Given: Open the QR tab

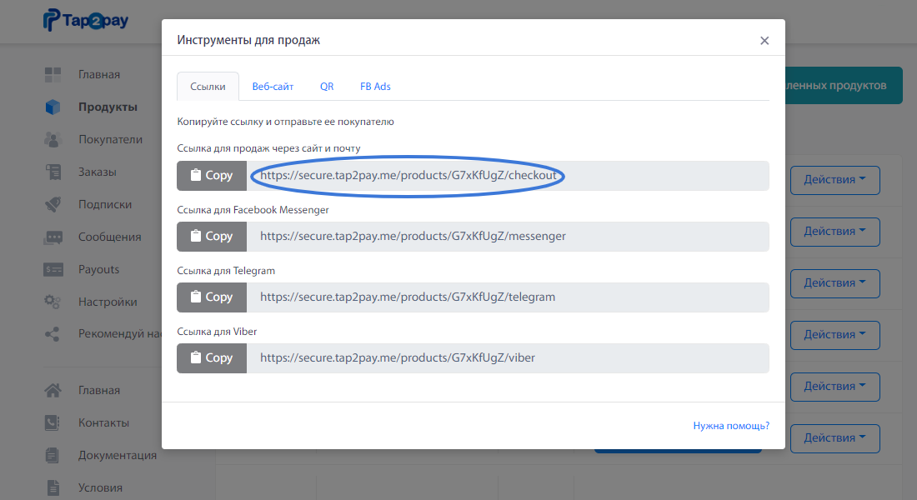Looking at the screenshot, I should (327, 87).
